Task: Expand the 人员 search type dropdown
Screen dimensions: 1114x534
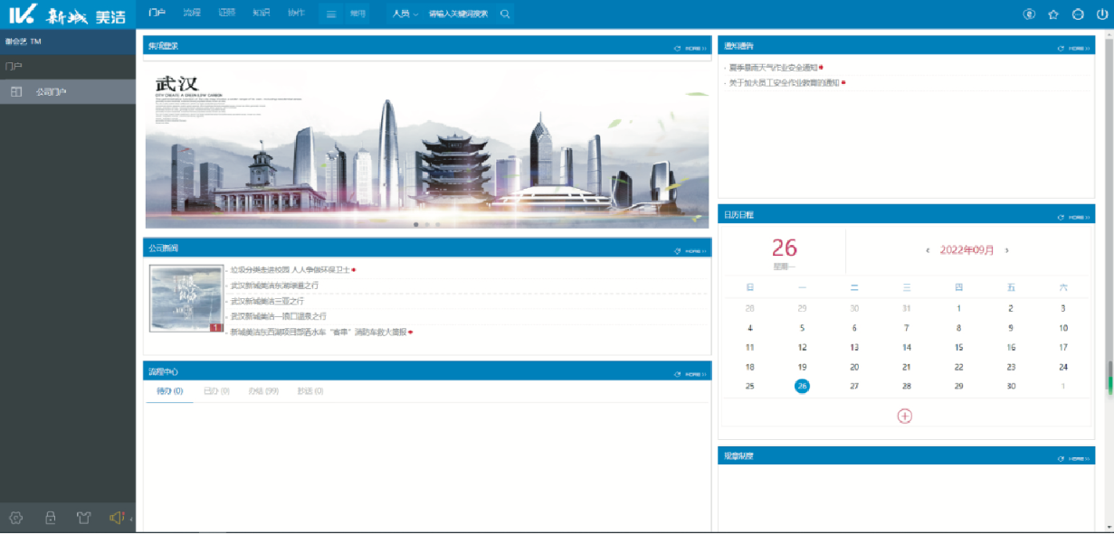Action: click(x=405, y=14)
